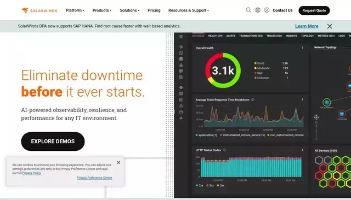Switch to the Traces (50+) tab
This screenshot has width=351, height=200.
[274, 36]
